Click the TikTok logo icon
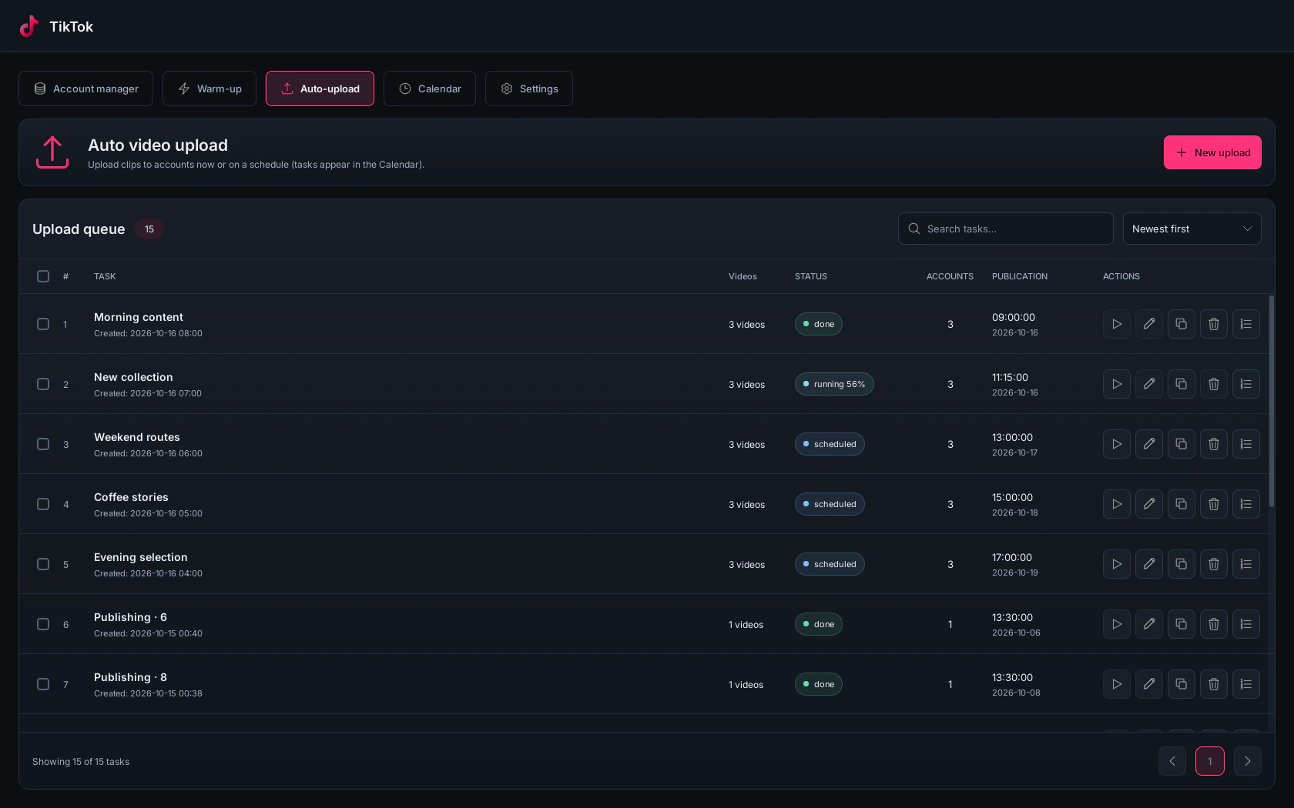The height and width of the screenshot is (808, 1294). 29,26
